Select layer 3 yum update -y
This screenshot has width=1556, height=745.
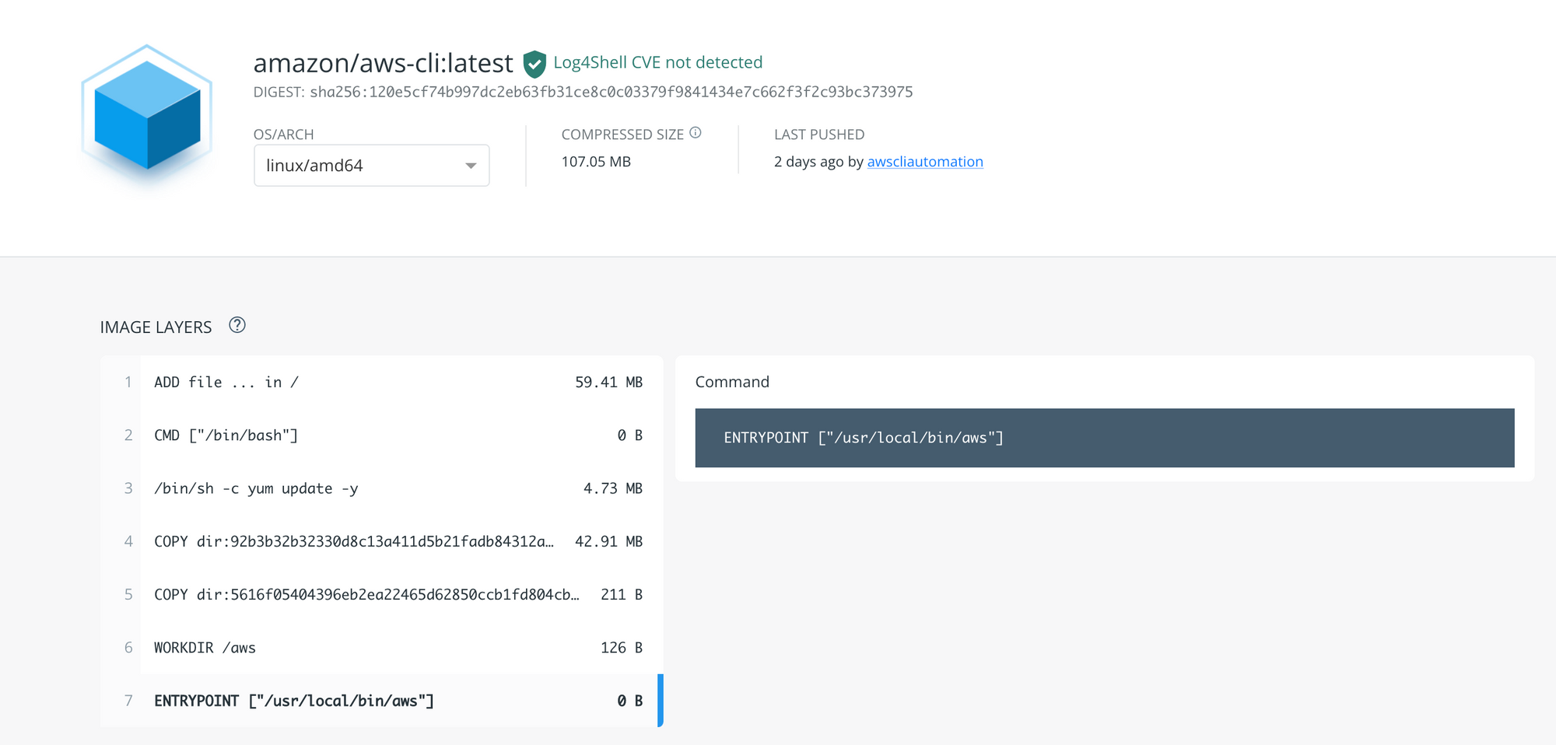(382, 488)
